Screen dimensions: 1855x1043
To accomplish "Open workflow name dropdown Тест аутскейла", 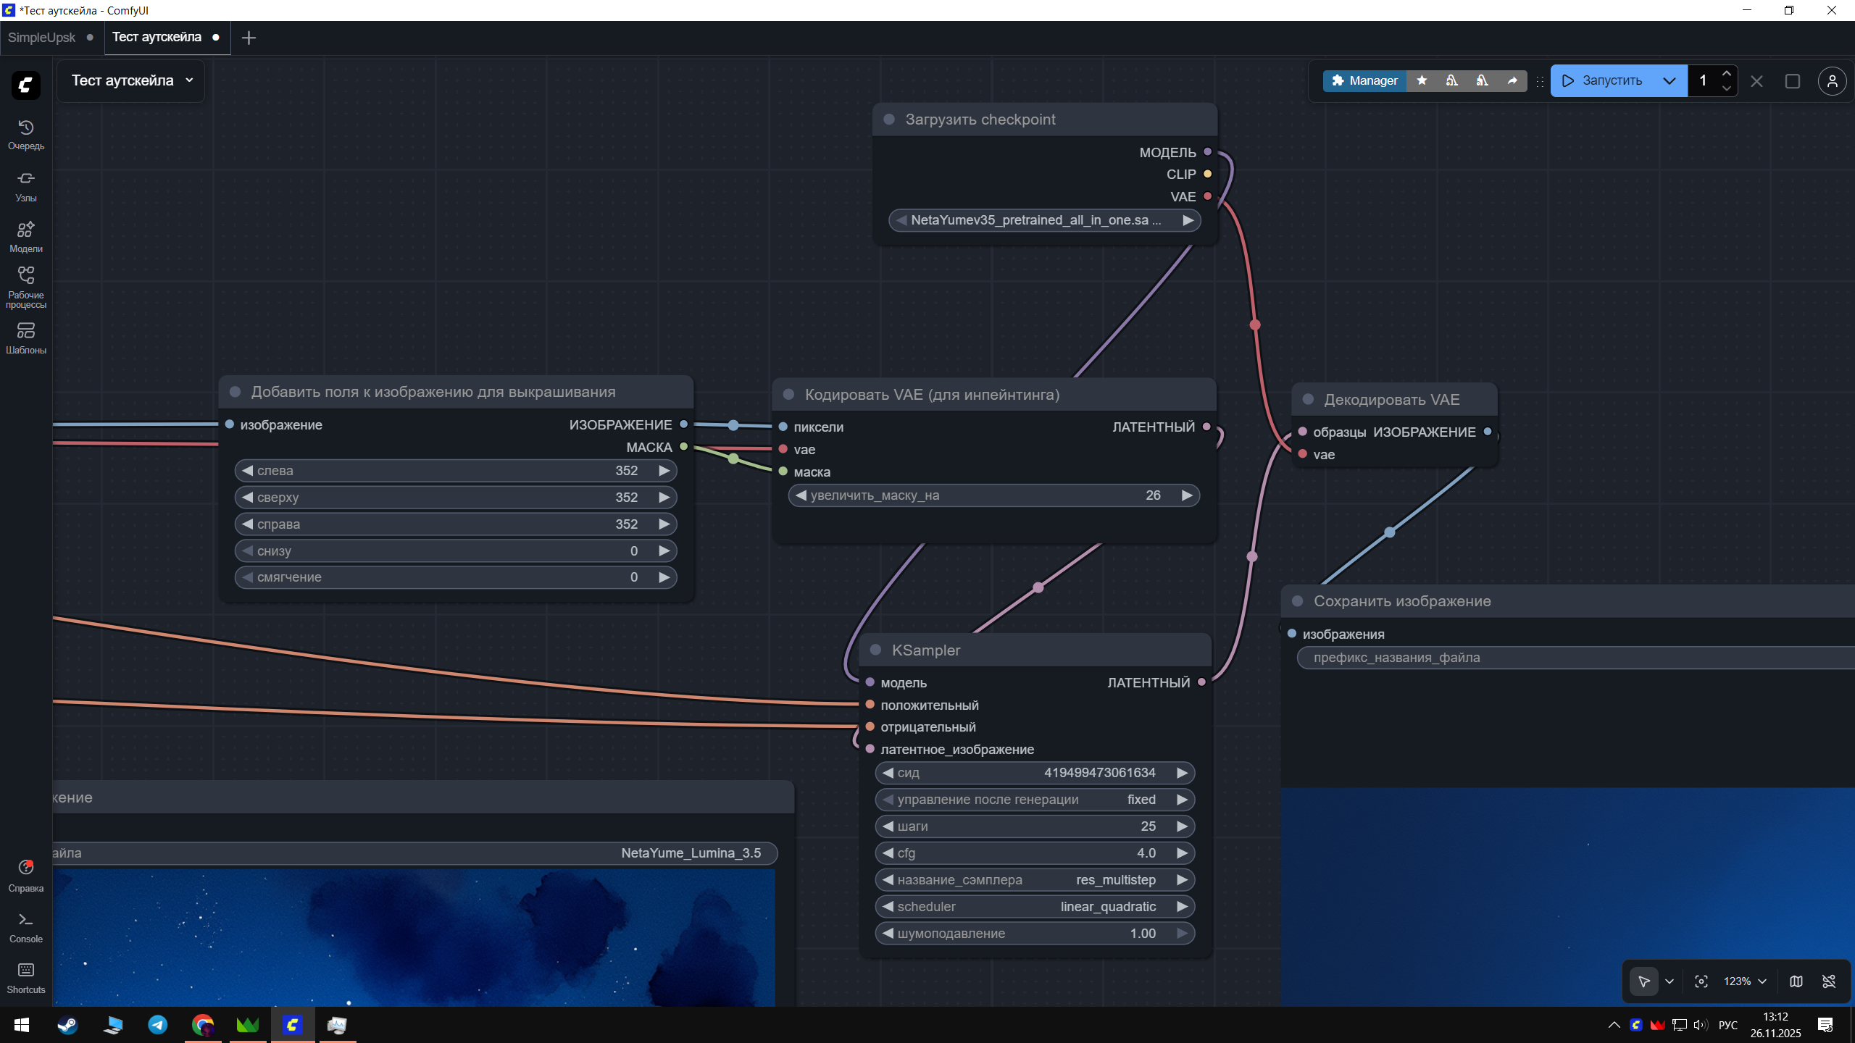I will click(x=132, y=80).
